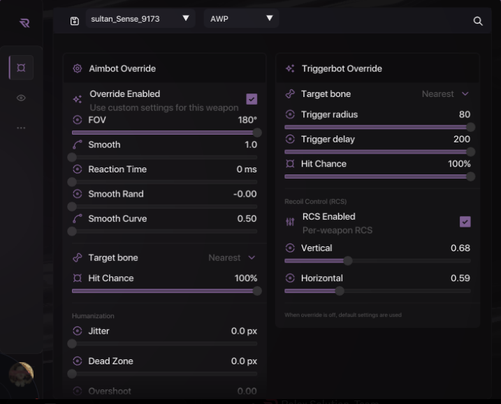This screenshot has height=404, width=501.
Task: Click the RCS Enabled sliders icon
Action: [x=290, y=222]
